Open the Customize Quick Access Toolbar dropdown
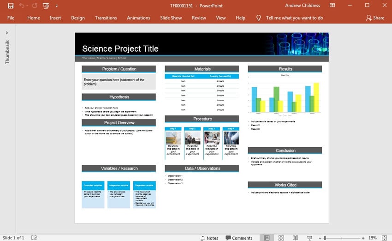 (x=57, y=6)
